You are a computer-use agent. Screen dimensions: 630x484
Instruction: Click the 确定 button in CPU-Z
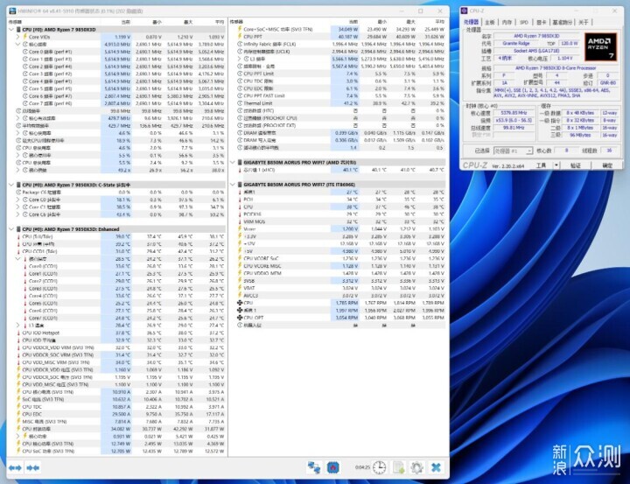[x=607, y=165]
